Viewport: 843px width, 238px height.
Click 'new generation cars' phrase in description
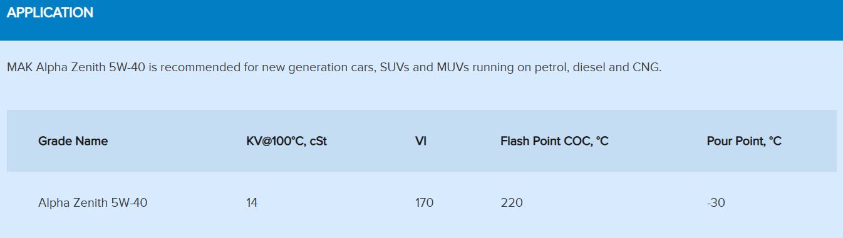[309, 67]
